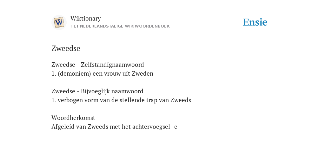Select the Zweedse - Zelfstandignaamwoord line

click(x=98, y=65)
